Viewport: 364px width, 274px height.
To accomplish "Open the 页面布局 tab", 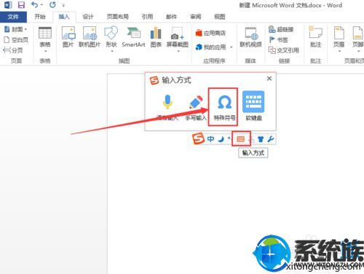I will 118,17.
